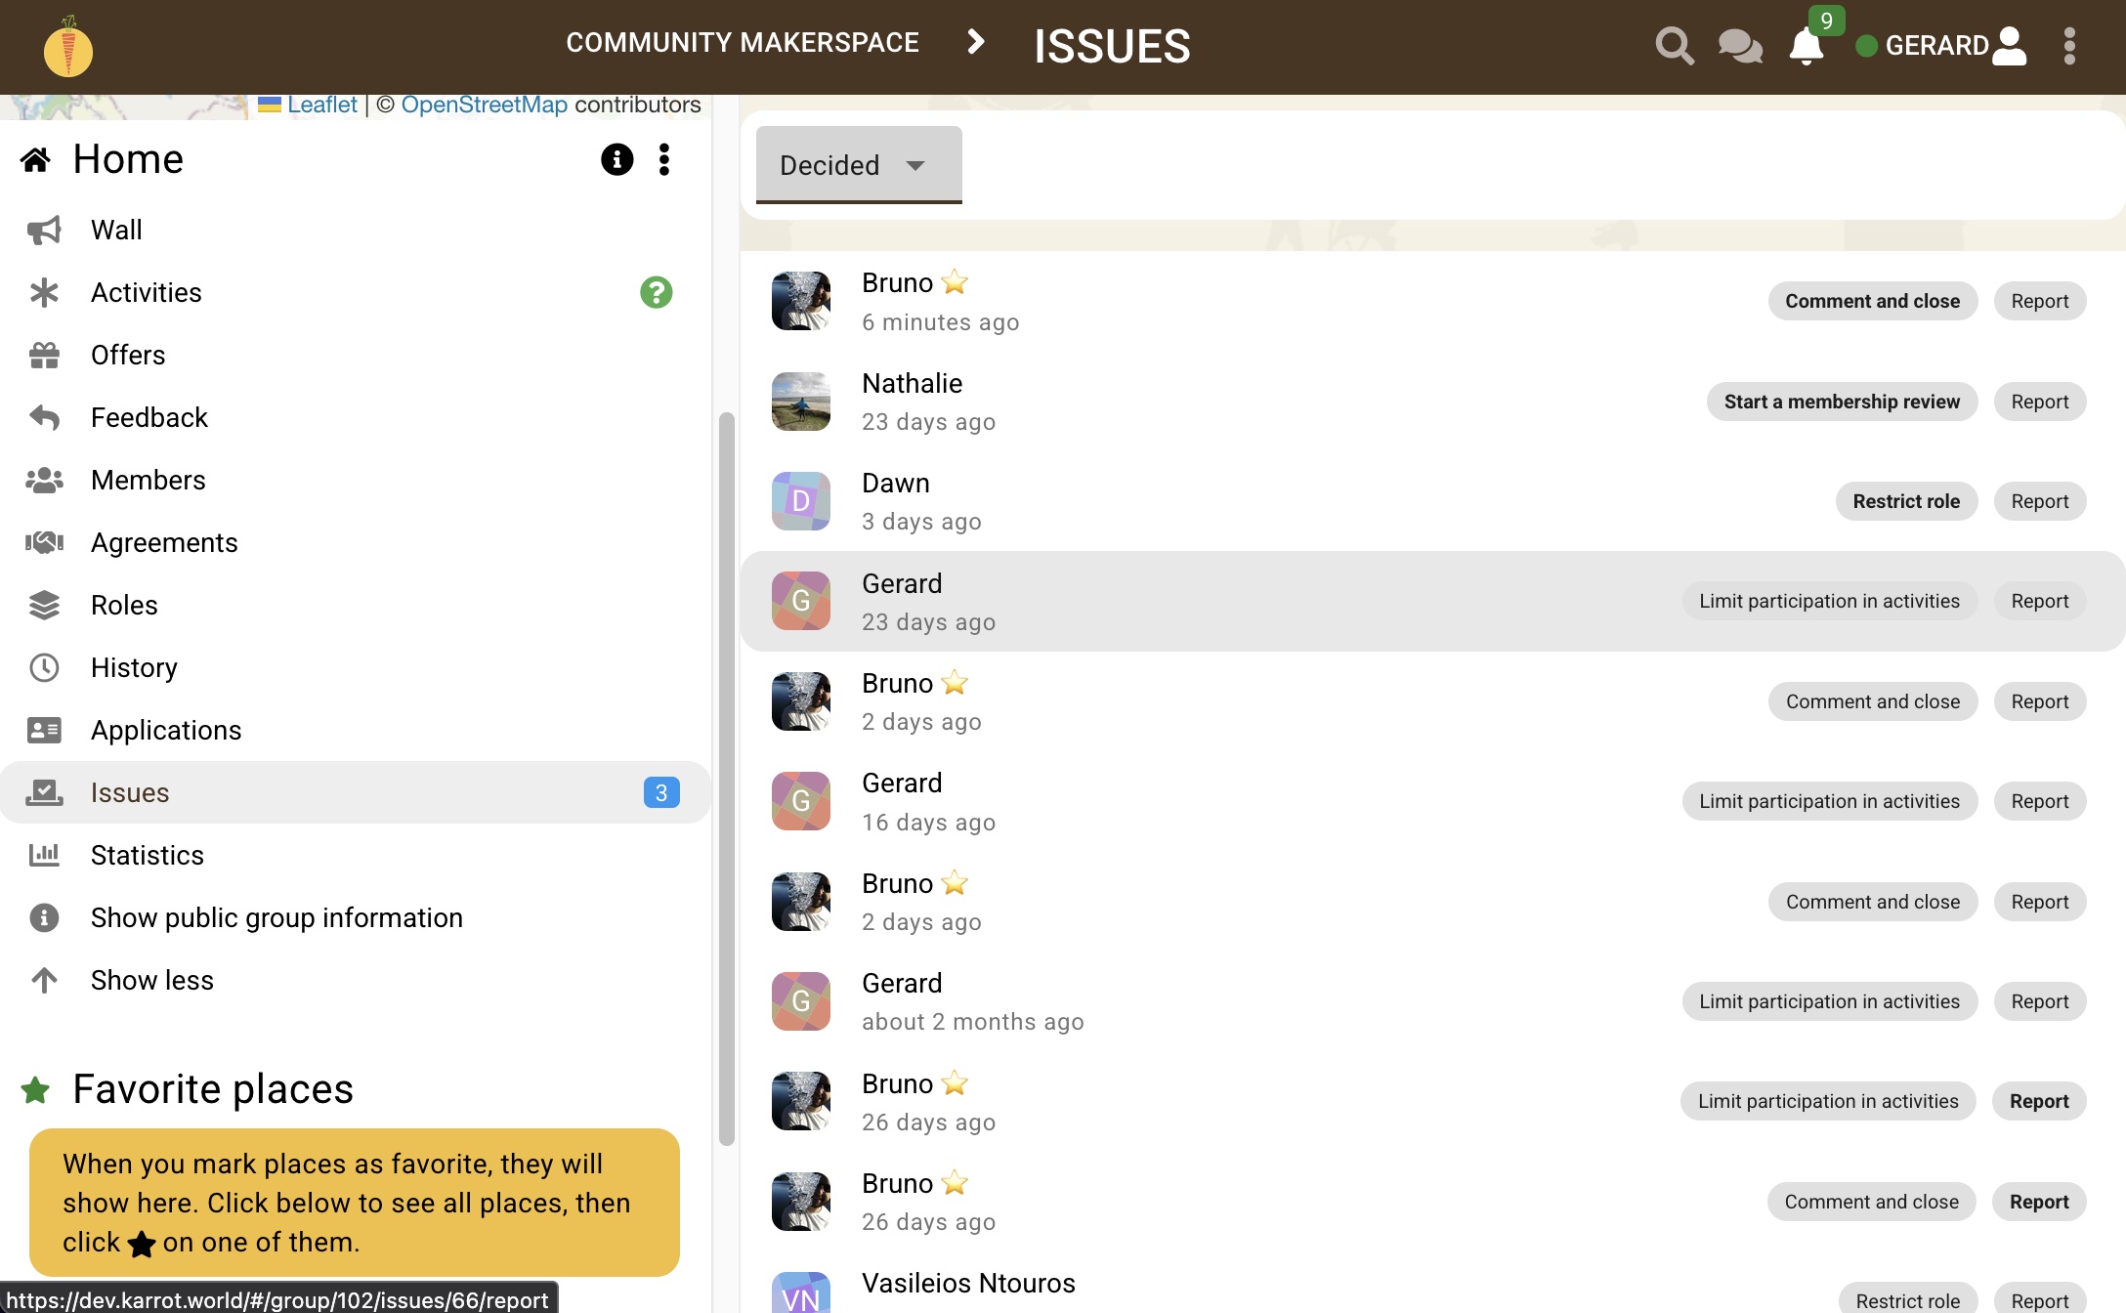The image size is (2126, 1313).
Task: Click the Home heading
Action: [x=128, y=159]
